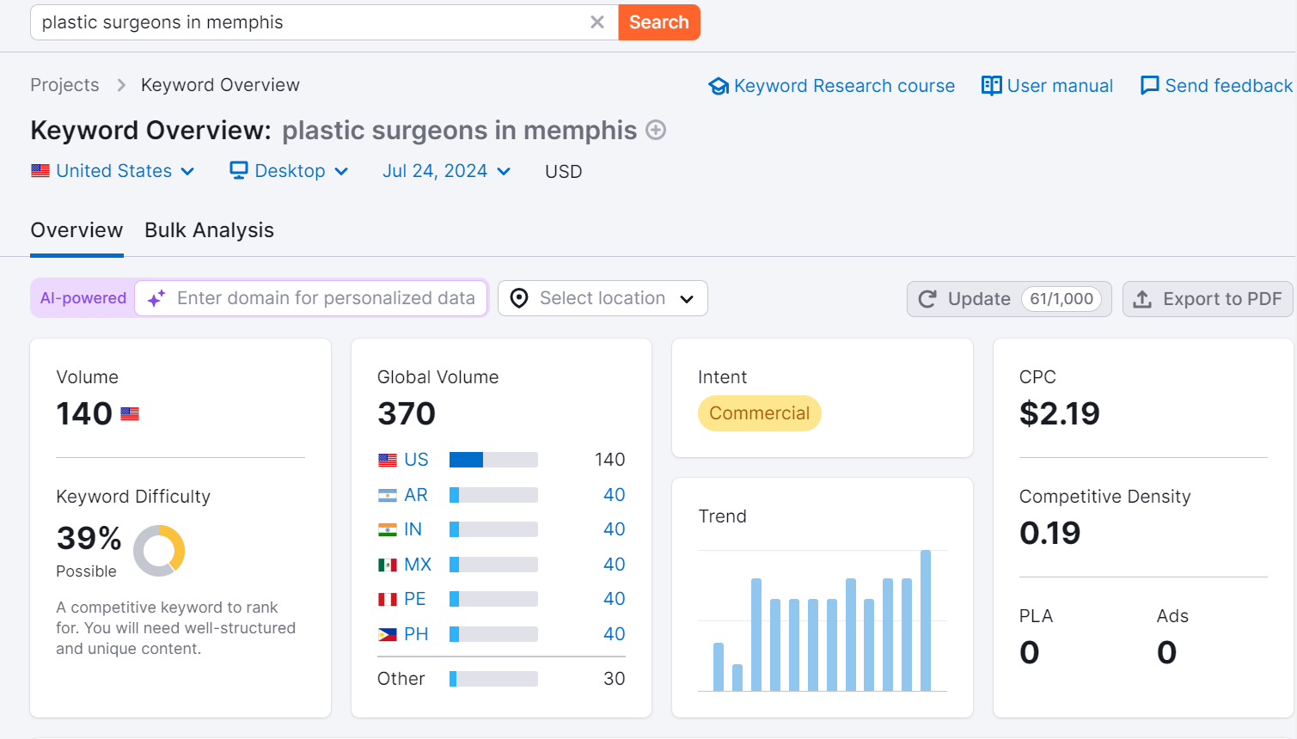Open the User manual link
Image resolution: width=1297 pixels, height=739 pixels.
[1047, 86]
